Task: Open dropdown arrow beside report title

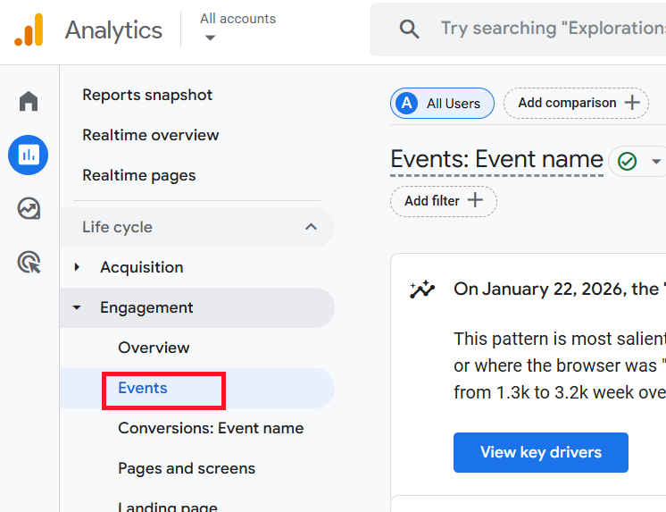Action: click(656, 162)
